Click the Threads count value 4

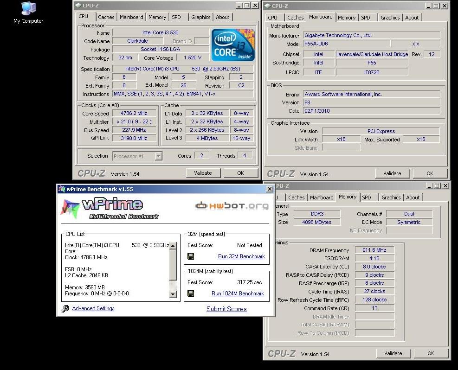tap(245, 155)
